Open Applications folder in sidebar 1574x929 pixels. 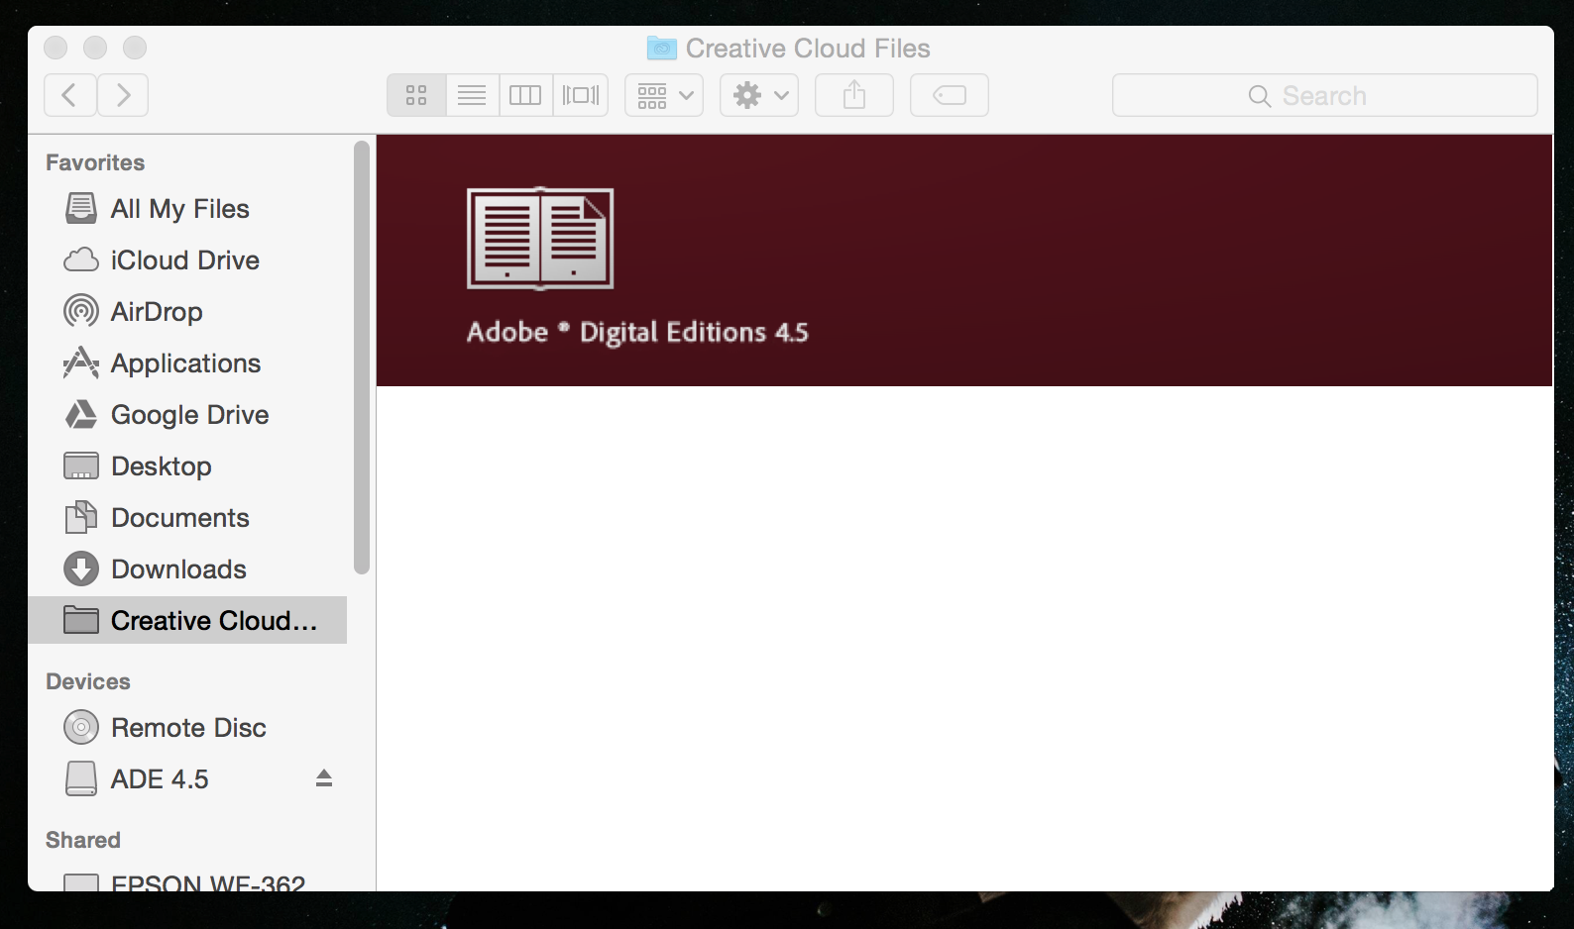188,363
